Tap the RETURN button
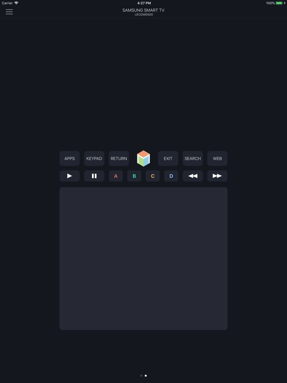The image size is (287, 383). 119,159
